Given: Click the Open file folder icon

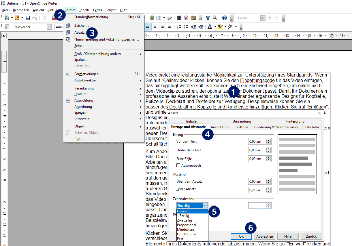Looking at the screenshot, I should (17, 18).
